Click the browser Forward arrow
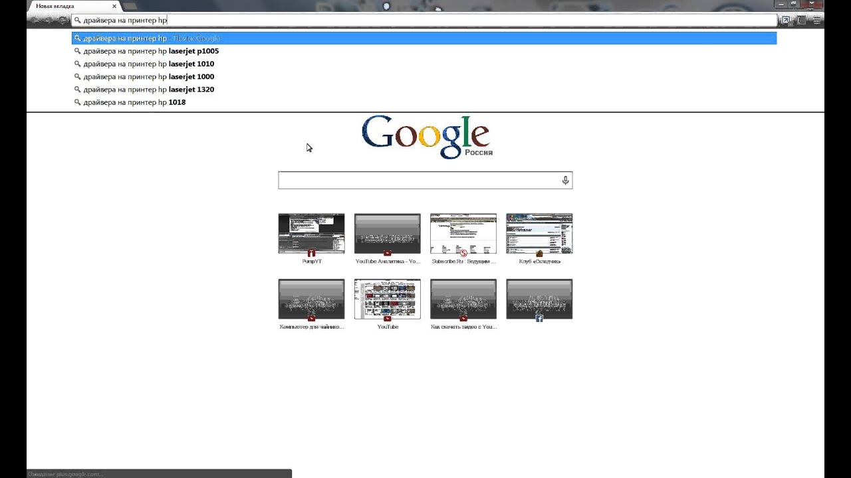The width and height of the screenshot is (851, 478). pyautogui.click(x=49, y=21)
